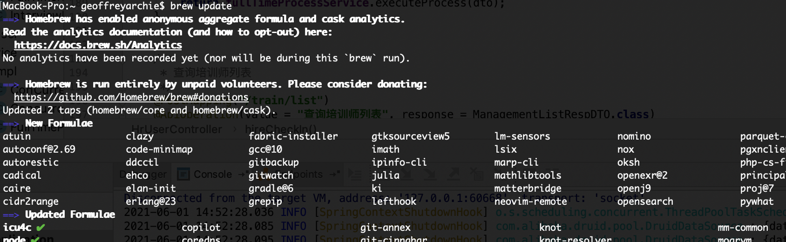Select the git-annex updated formula name

(386, 228)
